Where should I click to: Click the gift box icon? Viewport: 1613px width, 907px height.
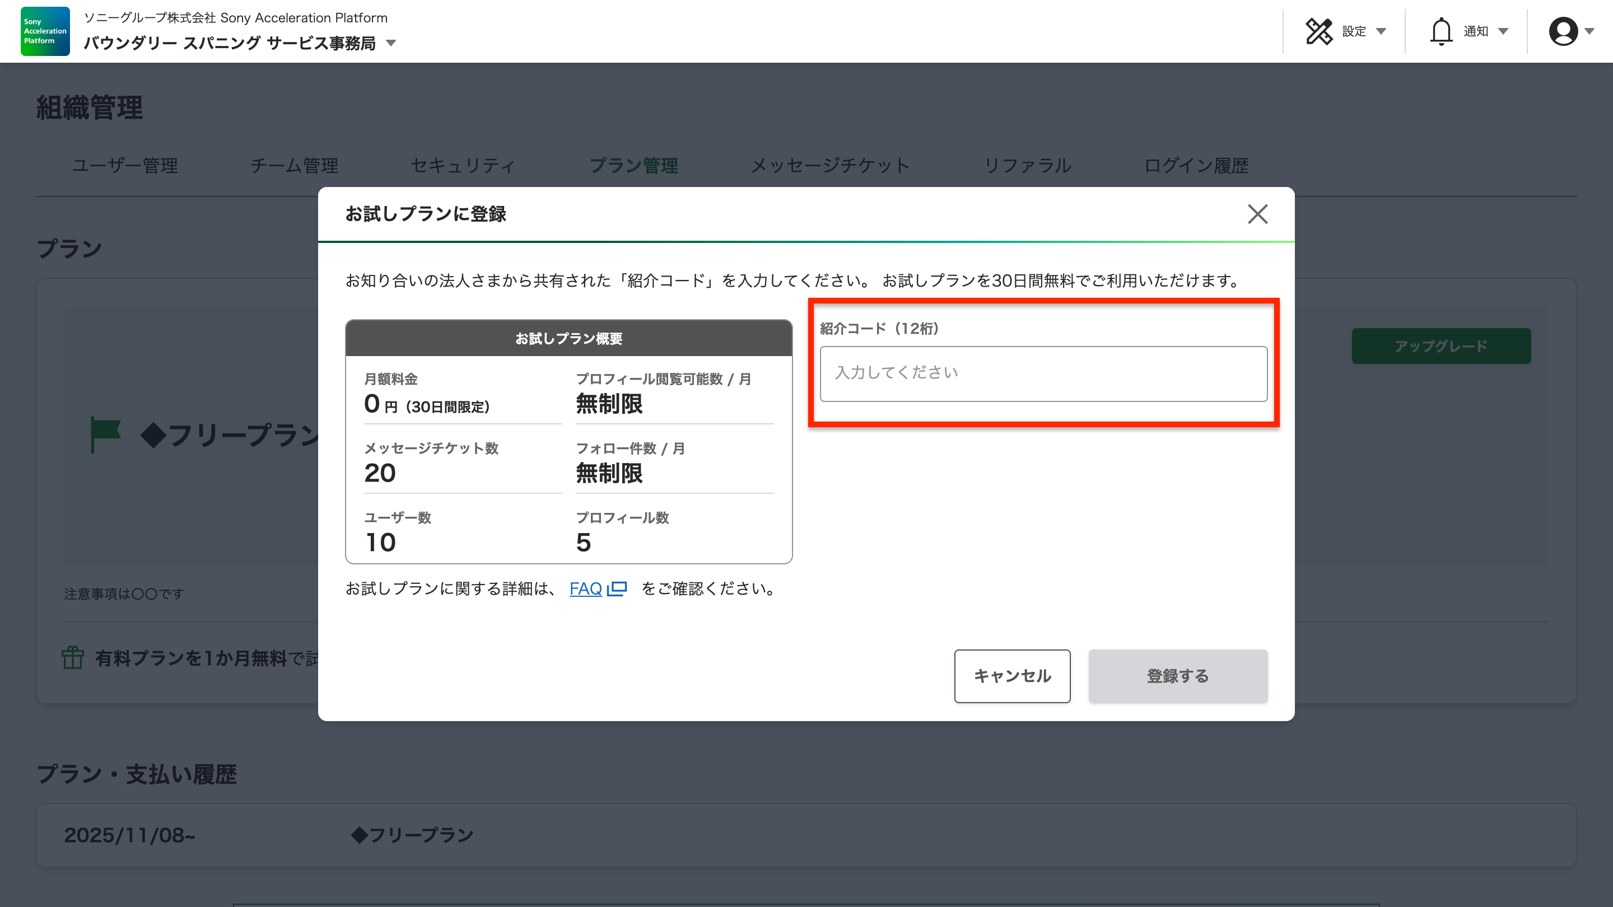pyautogui.click(x=73, y=657)
